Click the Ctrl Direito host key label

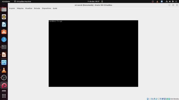(175, 99)
